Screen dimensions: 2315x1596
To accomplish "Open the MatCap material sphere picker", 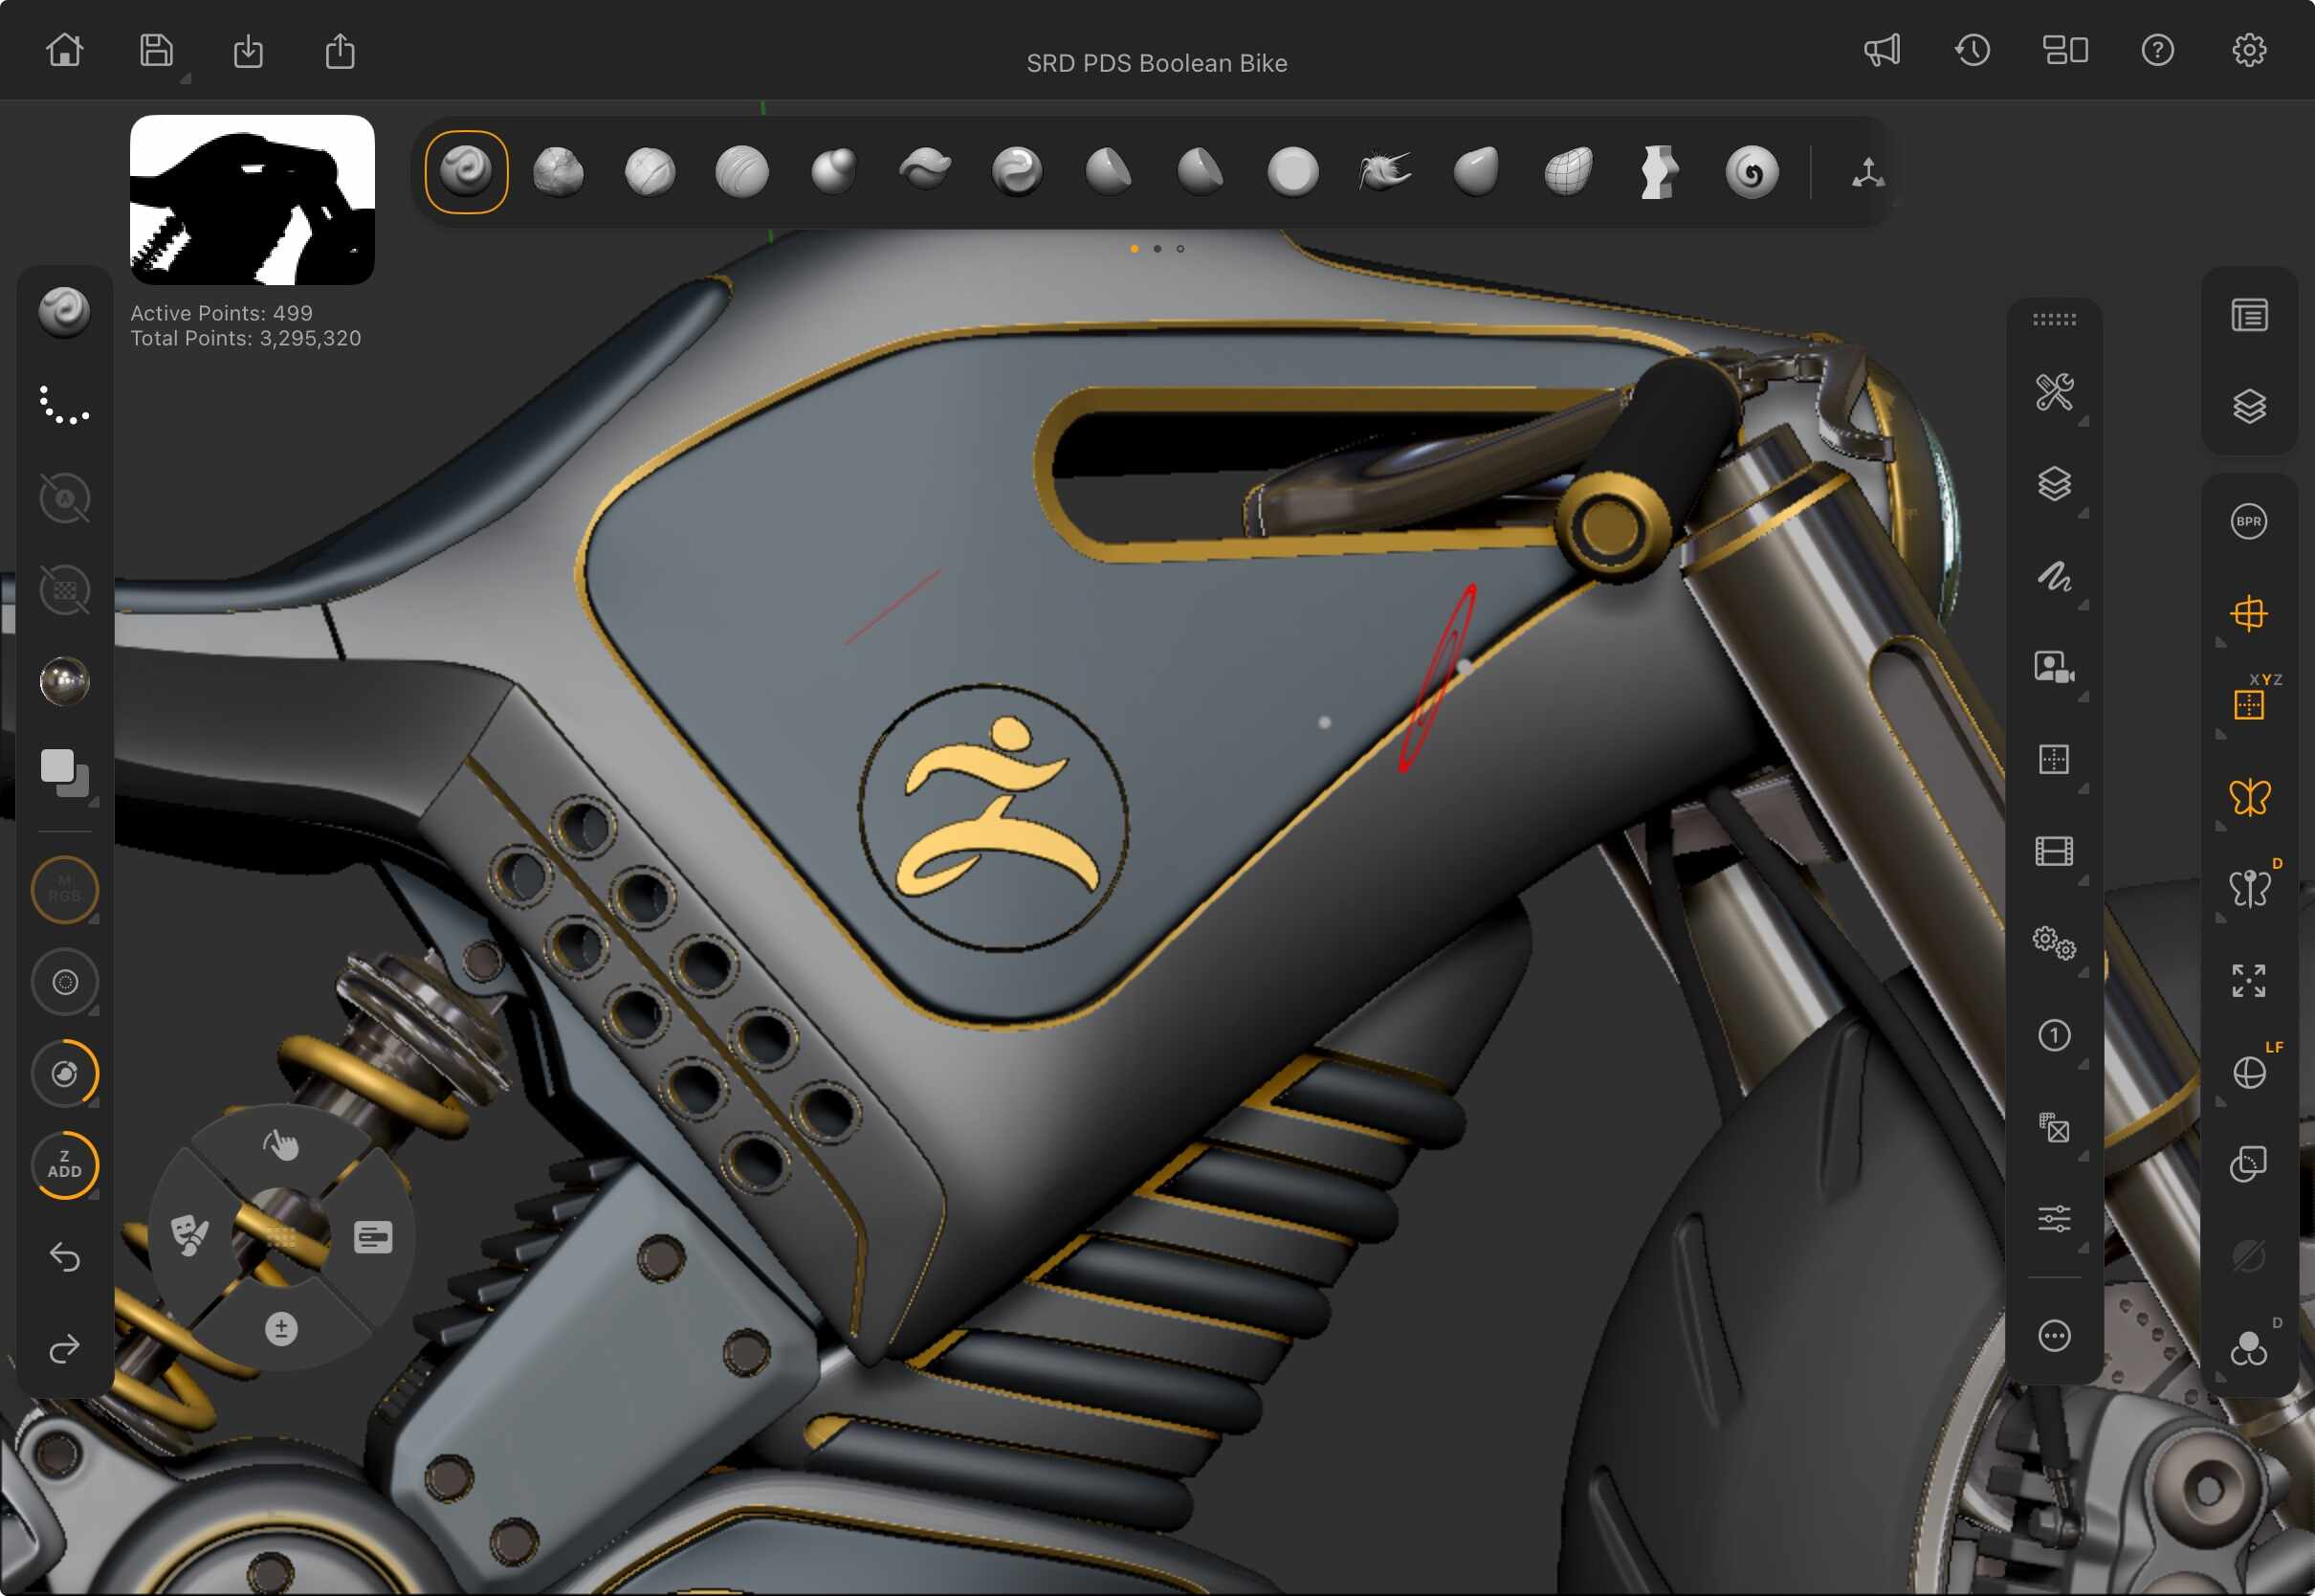I will click(x=65, y=681).
